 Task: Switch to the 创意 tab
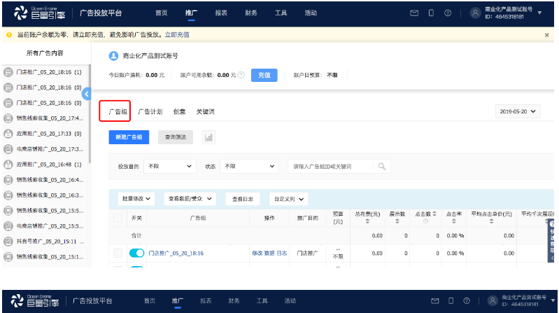(x=179, y=112)
